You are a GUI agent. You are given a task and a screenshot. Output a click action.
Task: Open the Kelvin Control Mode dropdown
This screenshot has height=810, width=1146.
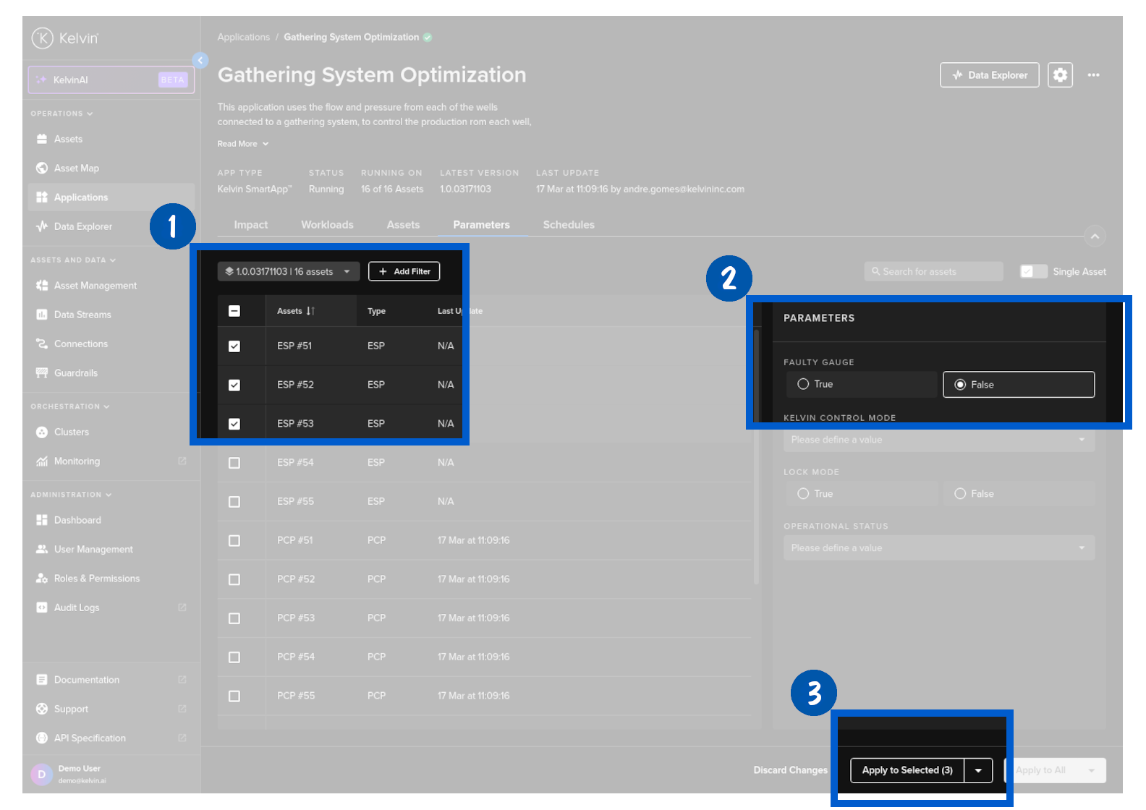coord(938,440)
